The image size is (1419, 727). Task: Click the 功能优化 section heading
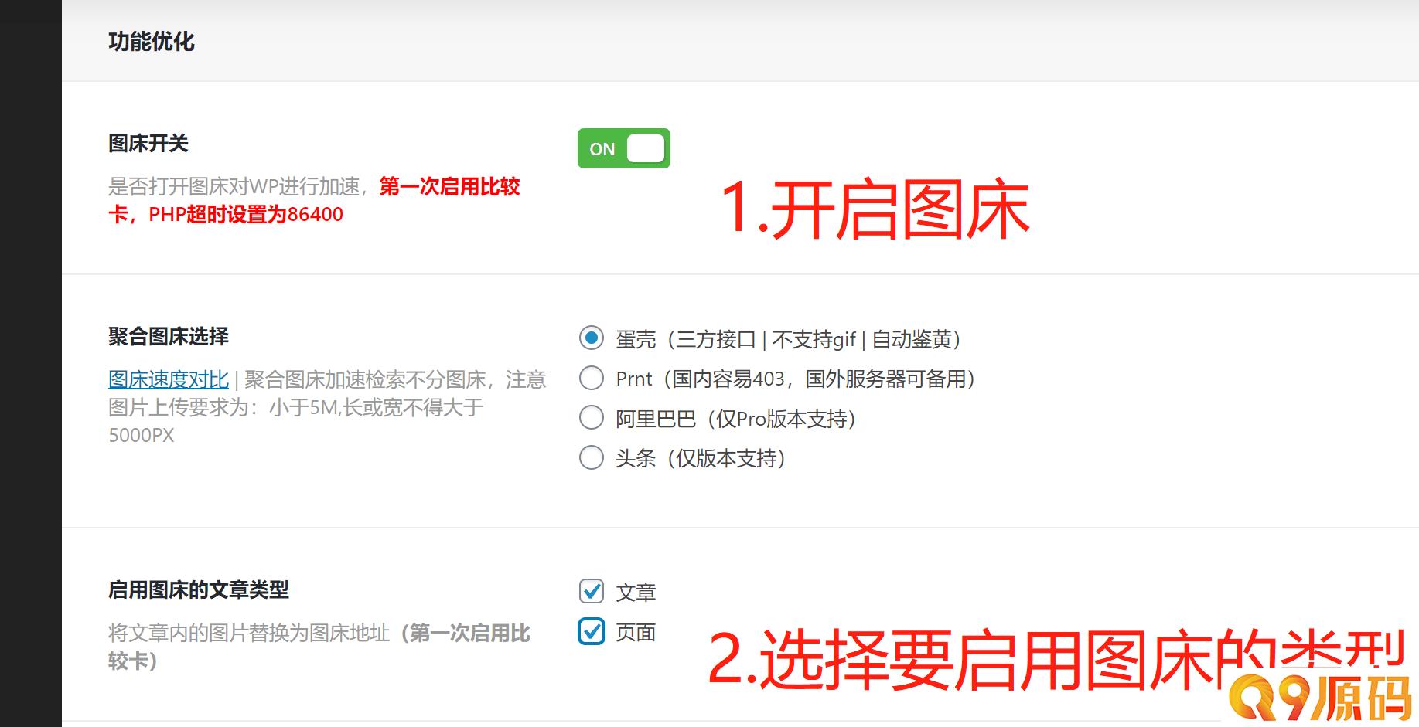click(152, 41)
